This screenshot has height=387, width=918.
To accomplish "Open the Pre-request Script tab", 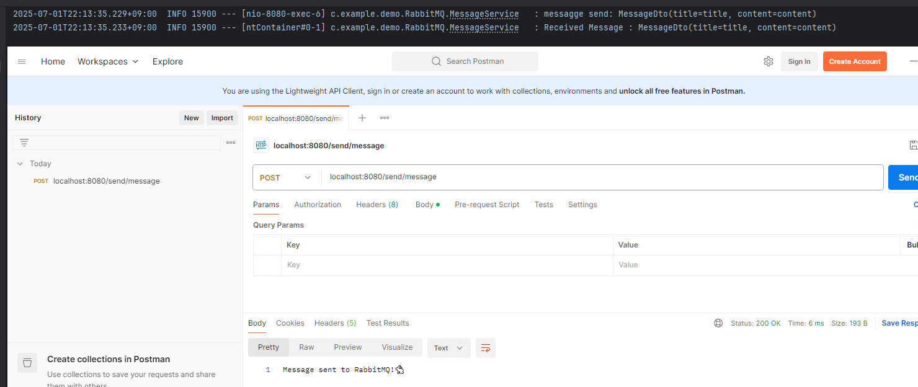I will point(487,205).
